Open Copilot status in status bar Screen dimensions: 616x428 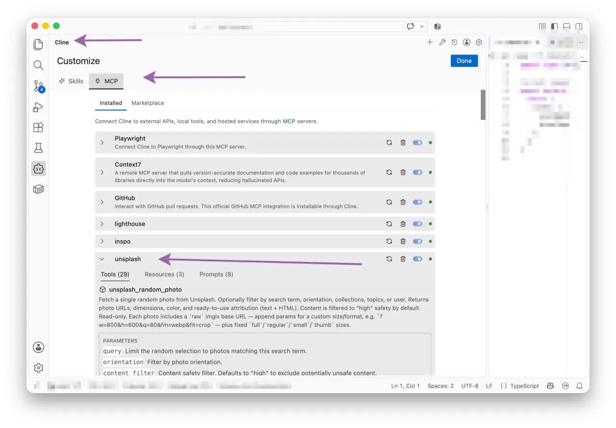point(550,386)
